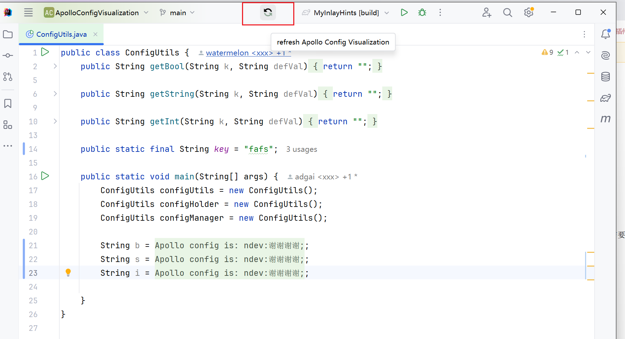Open the main branch dropdown

click(x=177, y=13)
